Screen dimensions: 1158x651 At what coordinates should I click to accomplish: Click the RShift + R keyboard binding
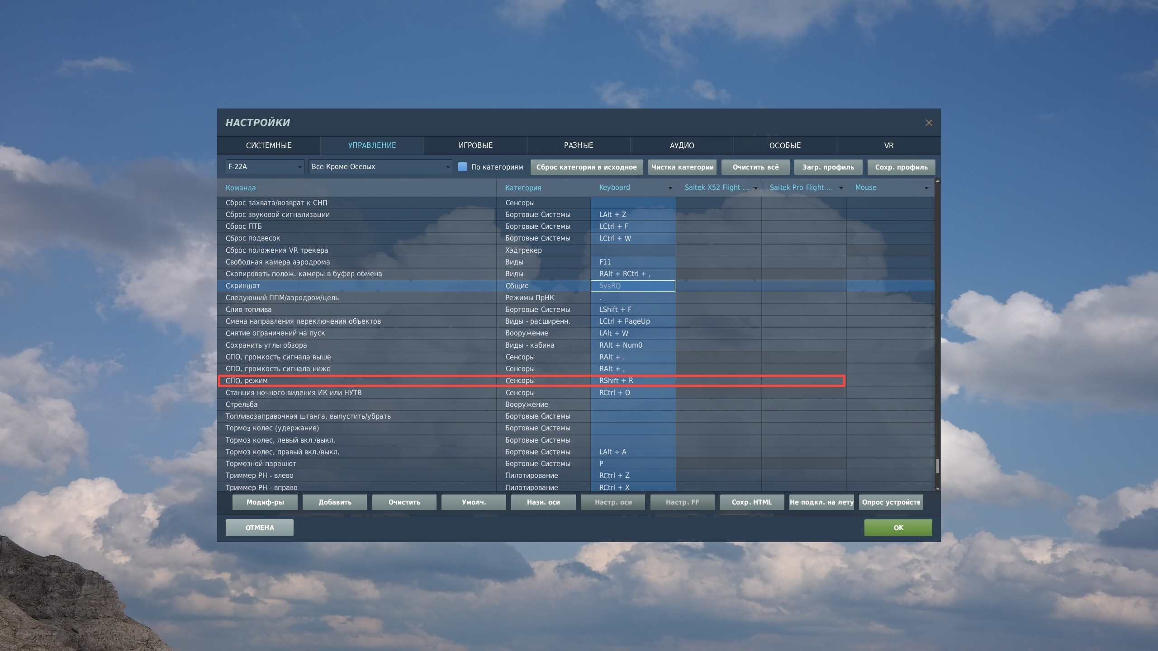click(x=633, y=381)
